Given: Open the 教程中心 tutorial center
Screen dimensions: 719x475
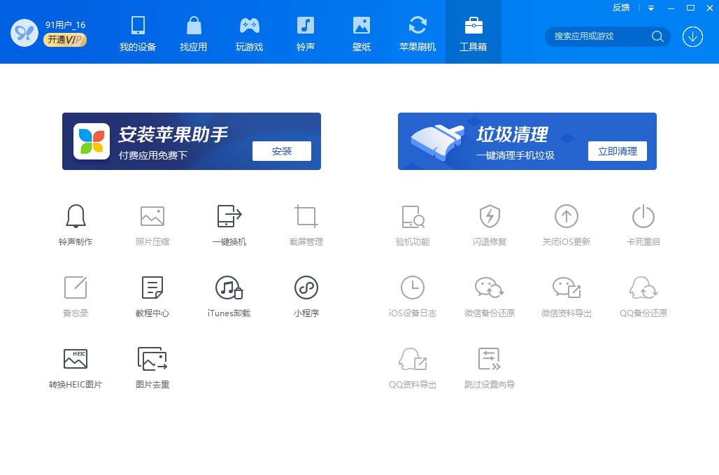Looking at the screenshot, I should (152, 296).
